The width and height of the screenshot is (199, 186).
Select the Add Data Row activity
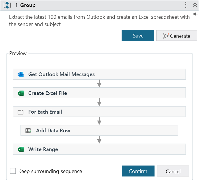[x=99, y=131]
